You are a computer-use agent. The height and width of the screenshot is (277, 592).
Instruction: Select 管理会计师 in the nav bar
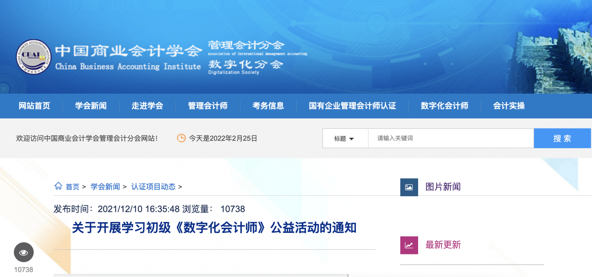coord(208,106)
